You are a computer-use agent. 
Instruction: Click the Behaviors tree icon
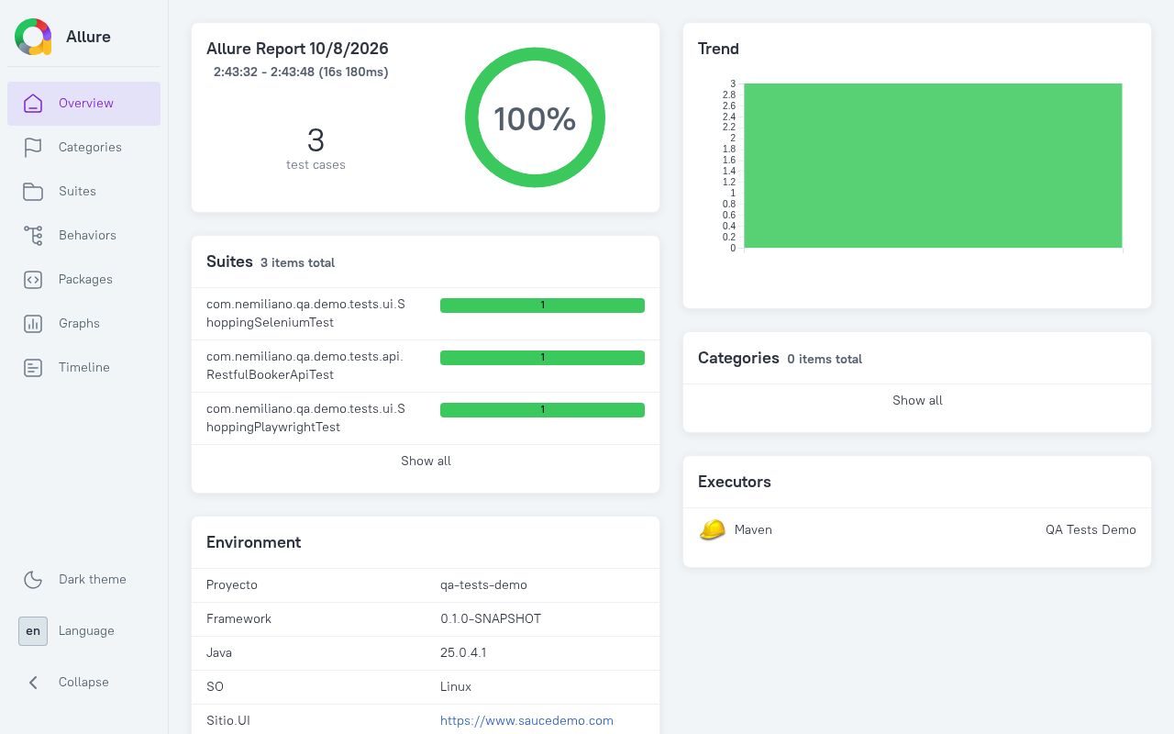click(33, 236)
